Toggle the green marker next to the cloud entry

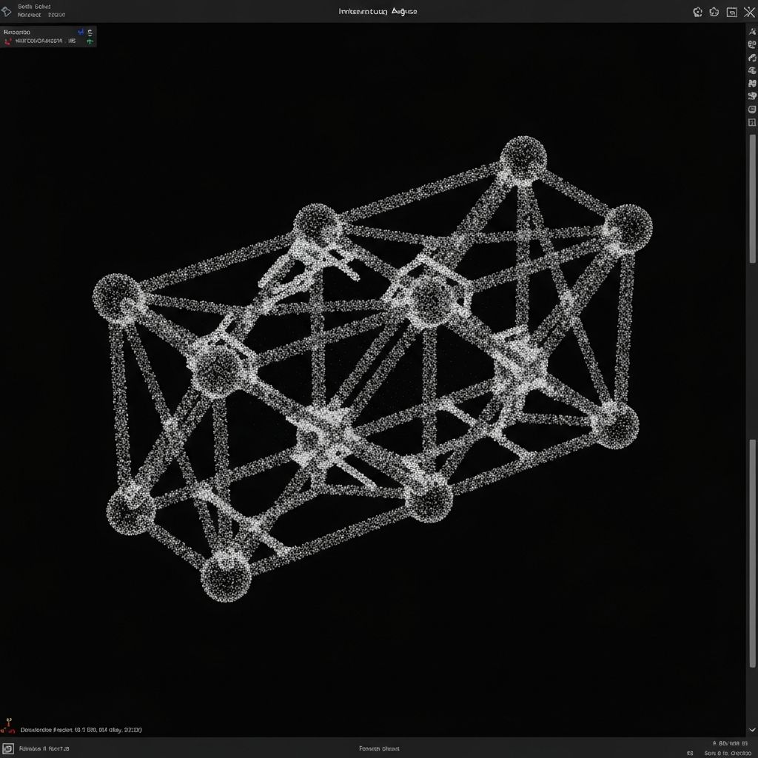coord(90,43)
